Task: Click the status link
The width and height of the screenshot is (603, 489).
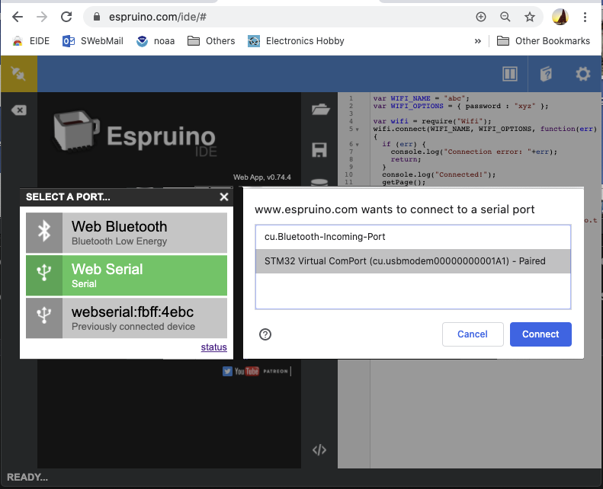Action: (x=213, y=347)
